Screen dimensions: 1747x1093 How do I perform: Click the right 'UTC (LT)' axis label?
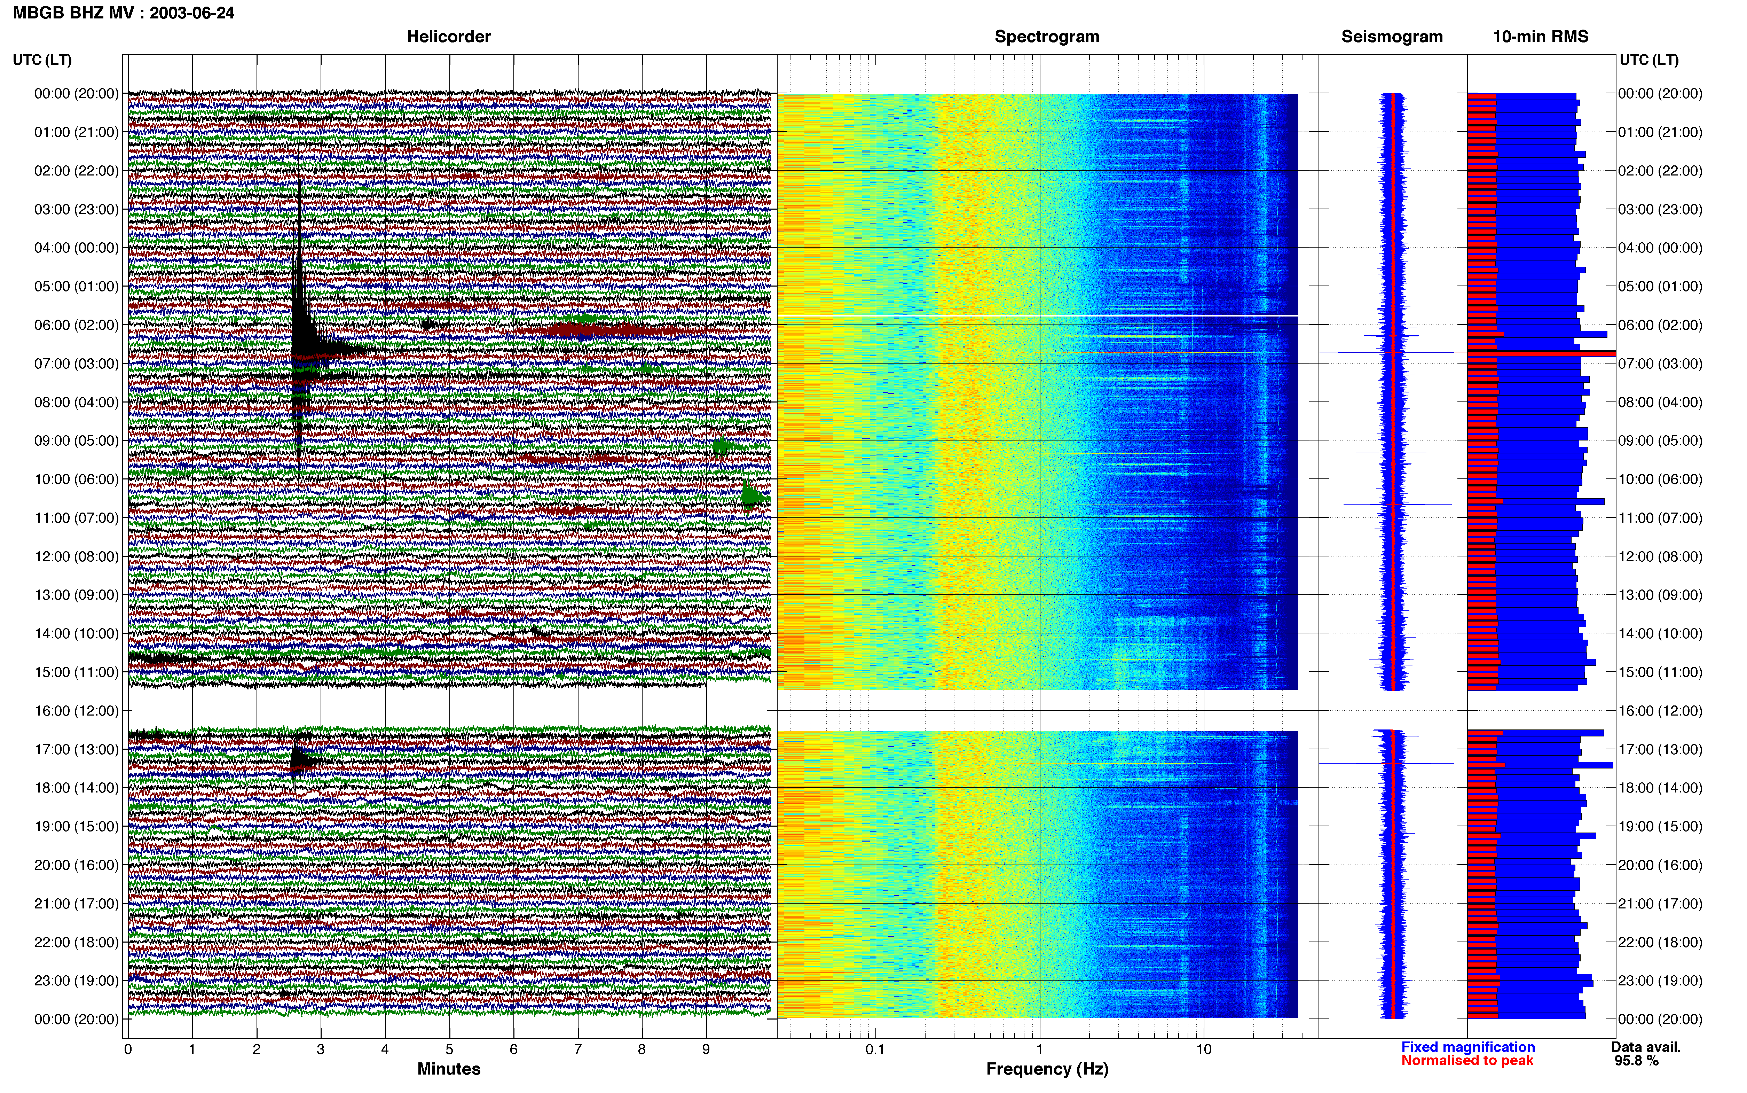point(1649,60)
